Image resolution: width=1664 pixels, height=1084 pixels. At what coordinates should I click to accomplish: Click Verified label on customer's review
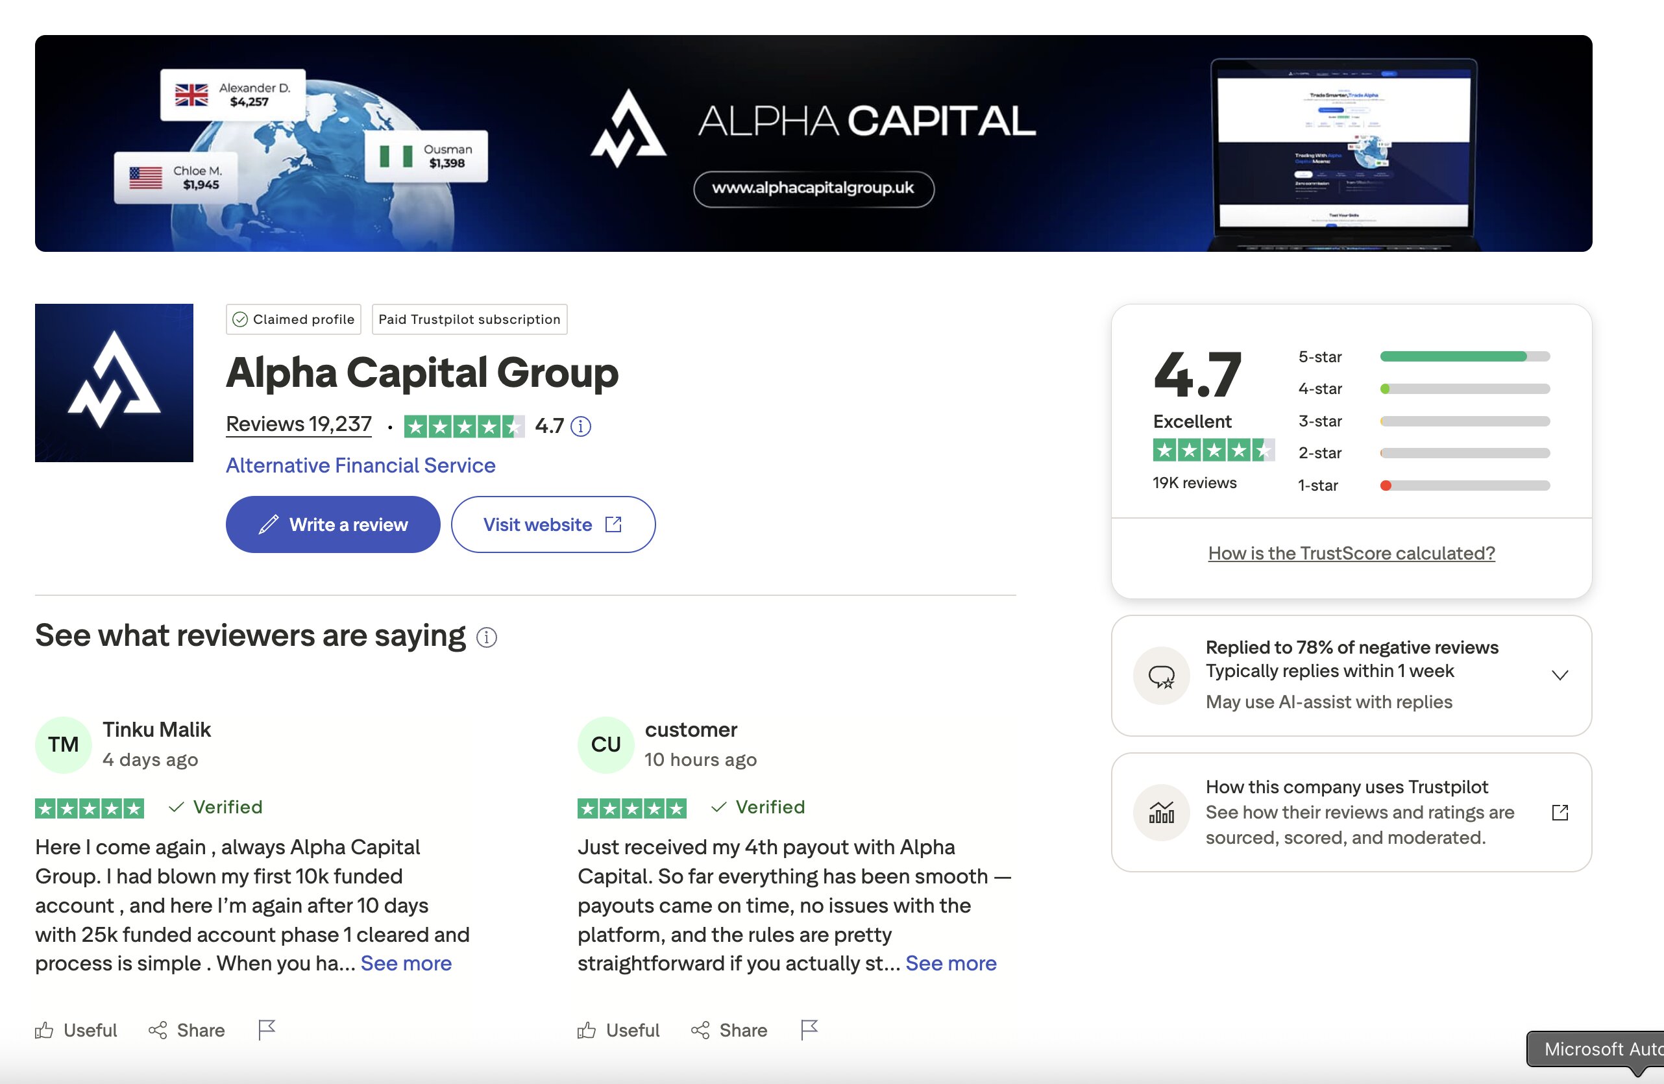758,807
